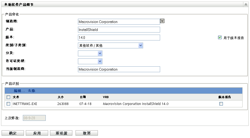Screen dimensions: 250x138
Task: Click the 重设置 button
Action: [61, 133]
